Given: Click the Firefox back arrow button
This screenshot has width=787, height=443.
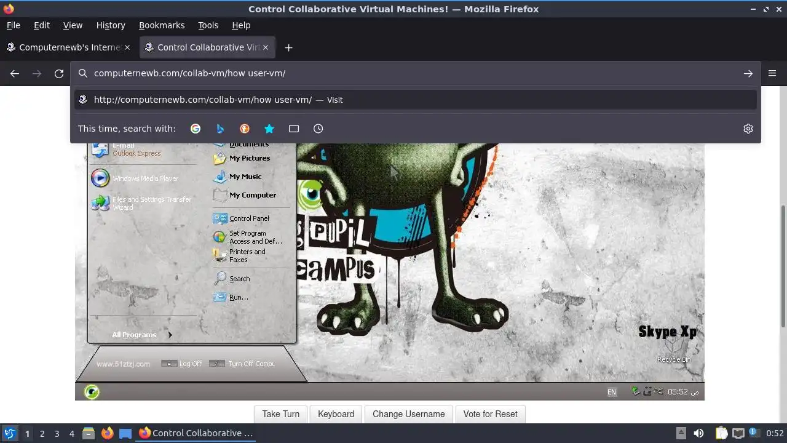Looking at the screenshot, I should point(15,73).
